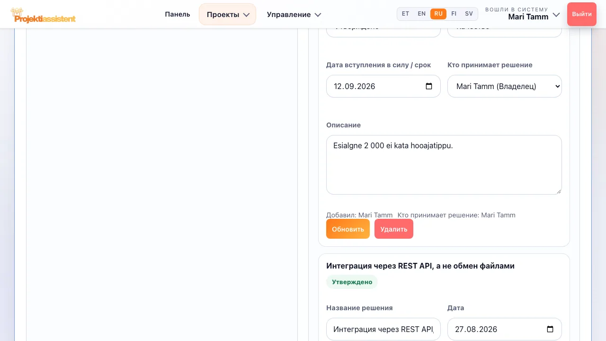
Task: Click the Обновить button
Action: [348, 229]
